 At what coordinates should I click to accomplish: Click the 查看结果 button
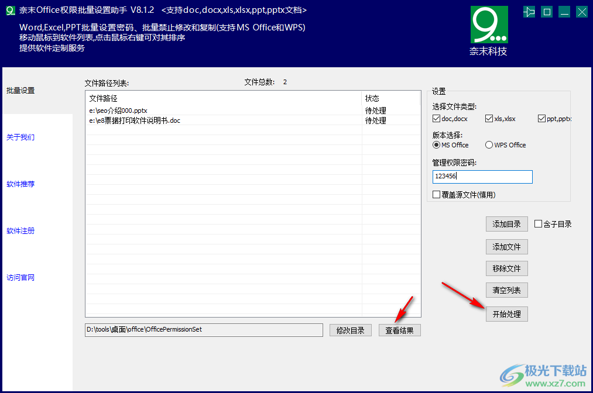coord(399,330)
